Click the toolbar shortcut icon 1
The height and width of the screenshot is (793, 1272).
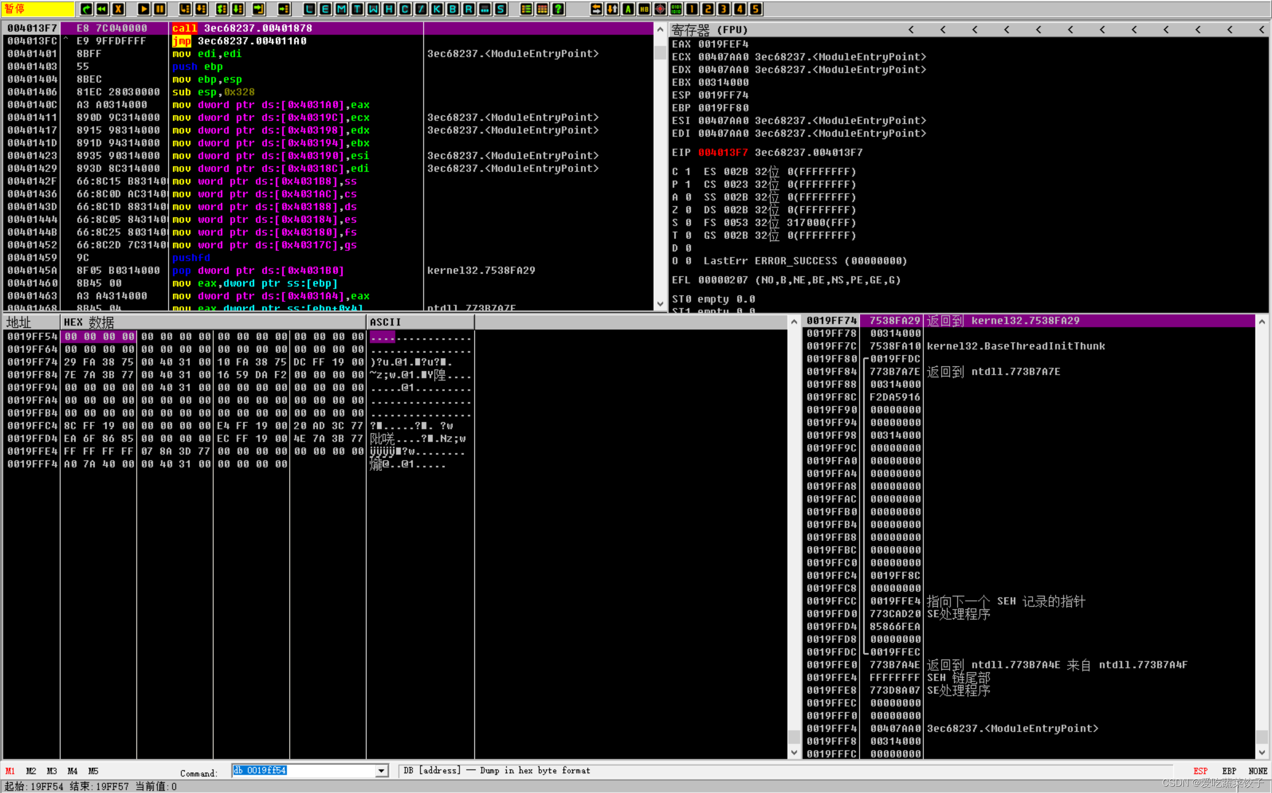(x=692, y=8)
